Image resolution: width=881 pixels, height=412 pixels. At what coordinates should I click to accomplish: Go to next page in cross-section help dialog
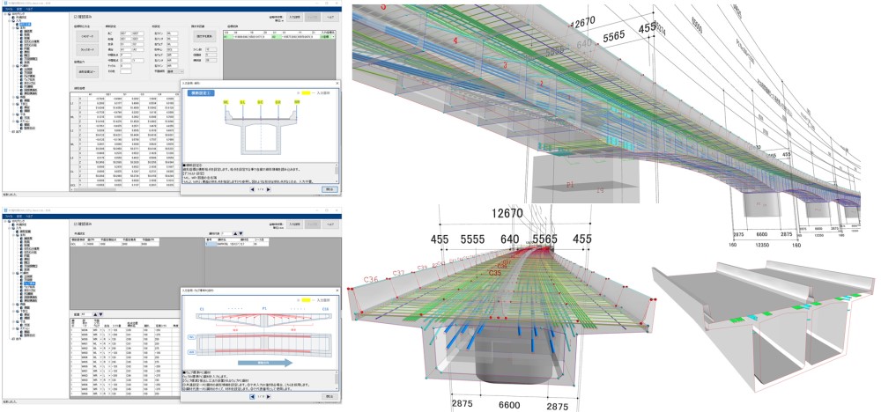[x=269, y=190]
